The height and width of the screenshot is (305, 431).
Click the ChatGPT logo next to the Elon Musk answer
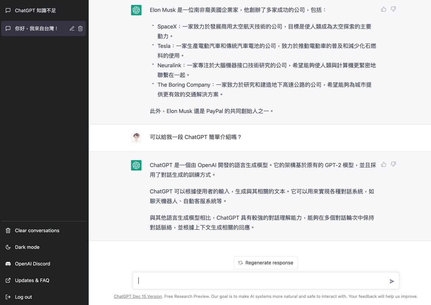coord(136,10)
